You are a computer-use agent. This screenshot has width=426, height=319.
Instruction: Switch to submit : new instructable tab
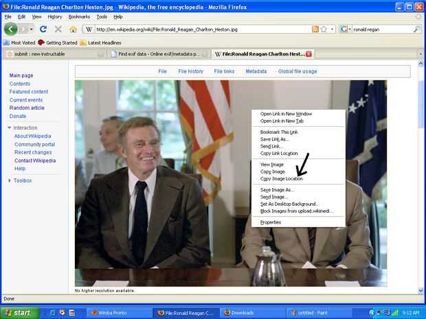coord(54,54)
